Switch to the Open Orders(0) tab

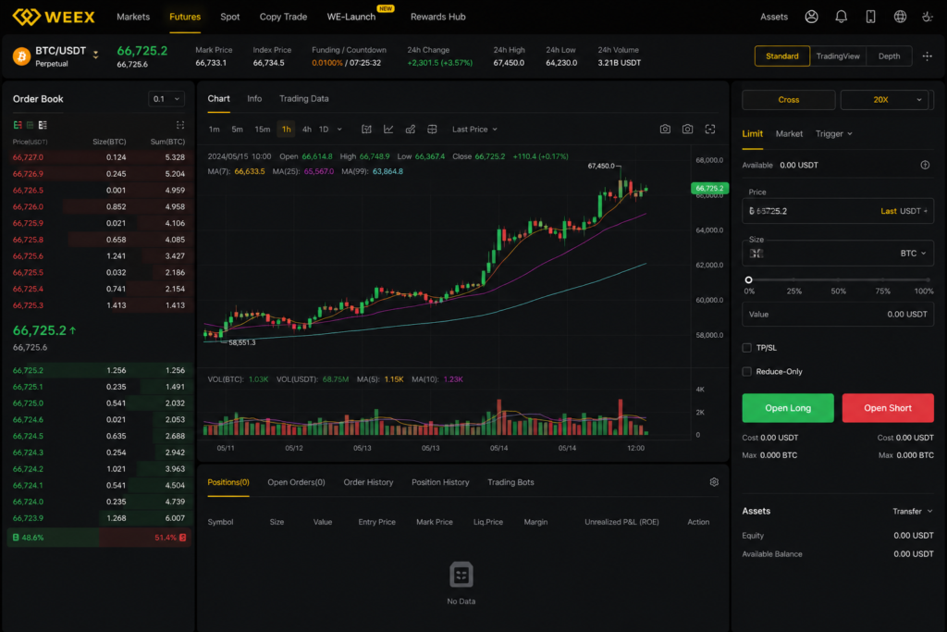pyautogui.click(x=296, y=482)
